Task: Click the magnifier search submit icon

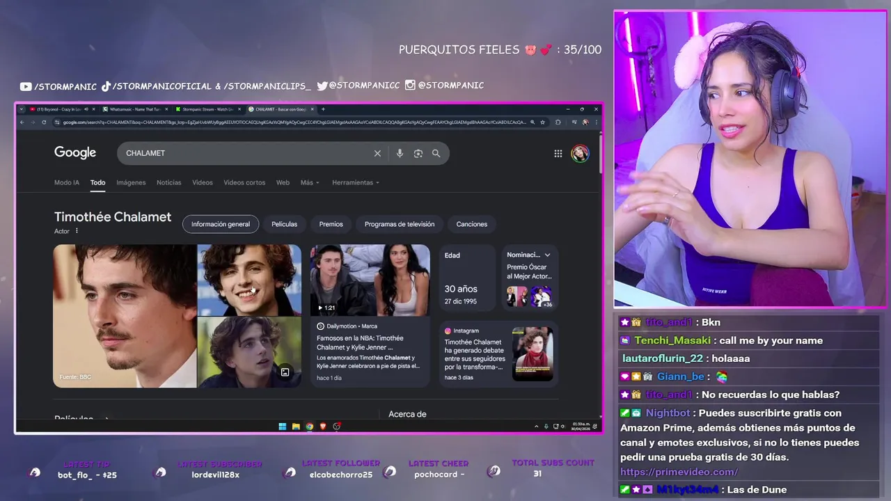Action: click(436, 153)
